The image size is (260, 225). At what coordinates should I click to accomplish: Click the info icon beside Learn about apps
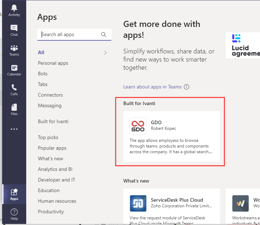pos(187,87)
